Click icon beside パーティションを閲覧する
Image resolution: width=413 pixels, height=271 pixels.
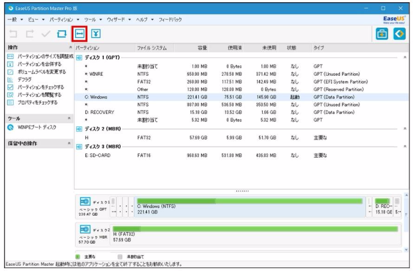(x=10, y=95)
